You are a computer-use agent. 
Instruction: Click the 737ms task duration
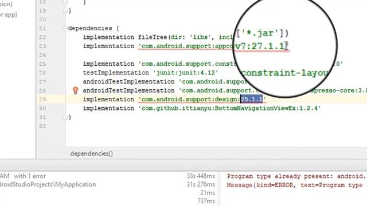point(206,201)
